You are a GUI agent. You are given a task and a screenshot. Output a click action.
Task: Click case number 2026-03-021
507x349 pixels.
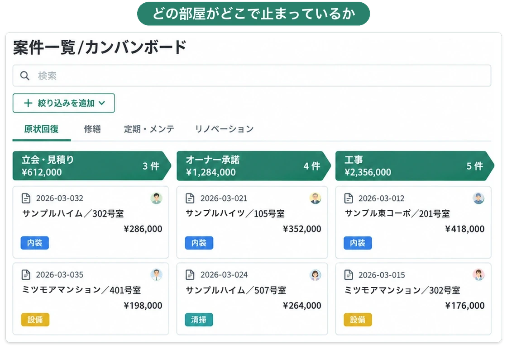[x=224, y=198]
